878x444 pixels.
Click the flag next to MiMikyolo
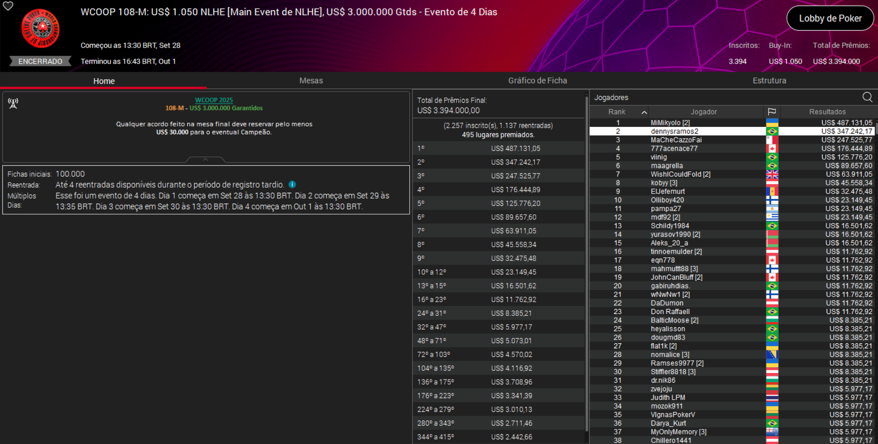pyautogui.click(x=772, y=123)
